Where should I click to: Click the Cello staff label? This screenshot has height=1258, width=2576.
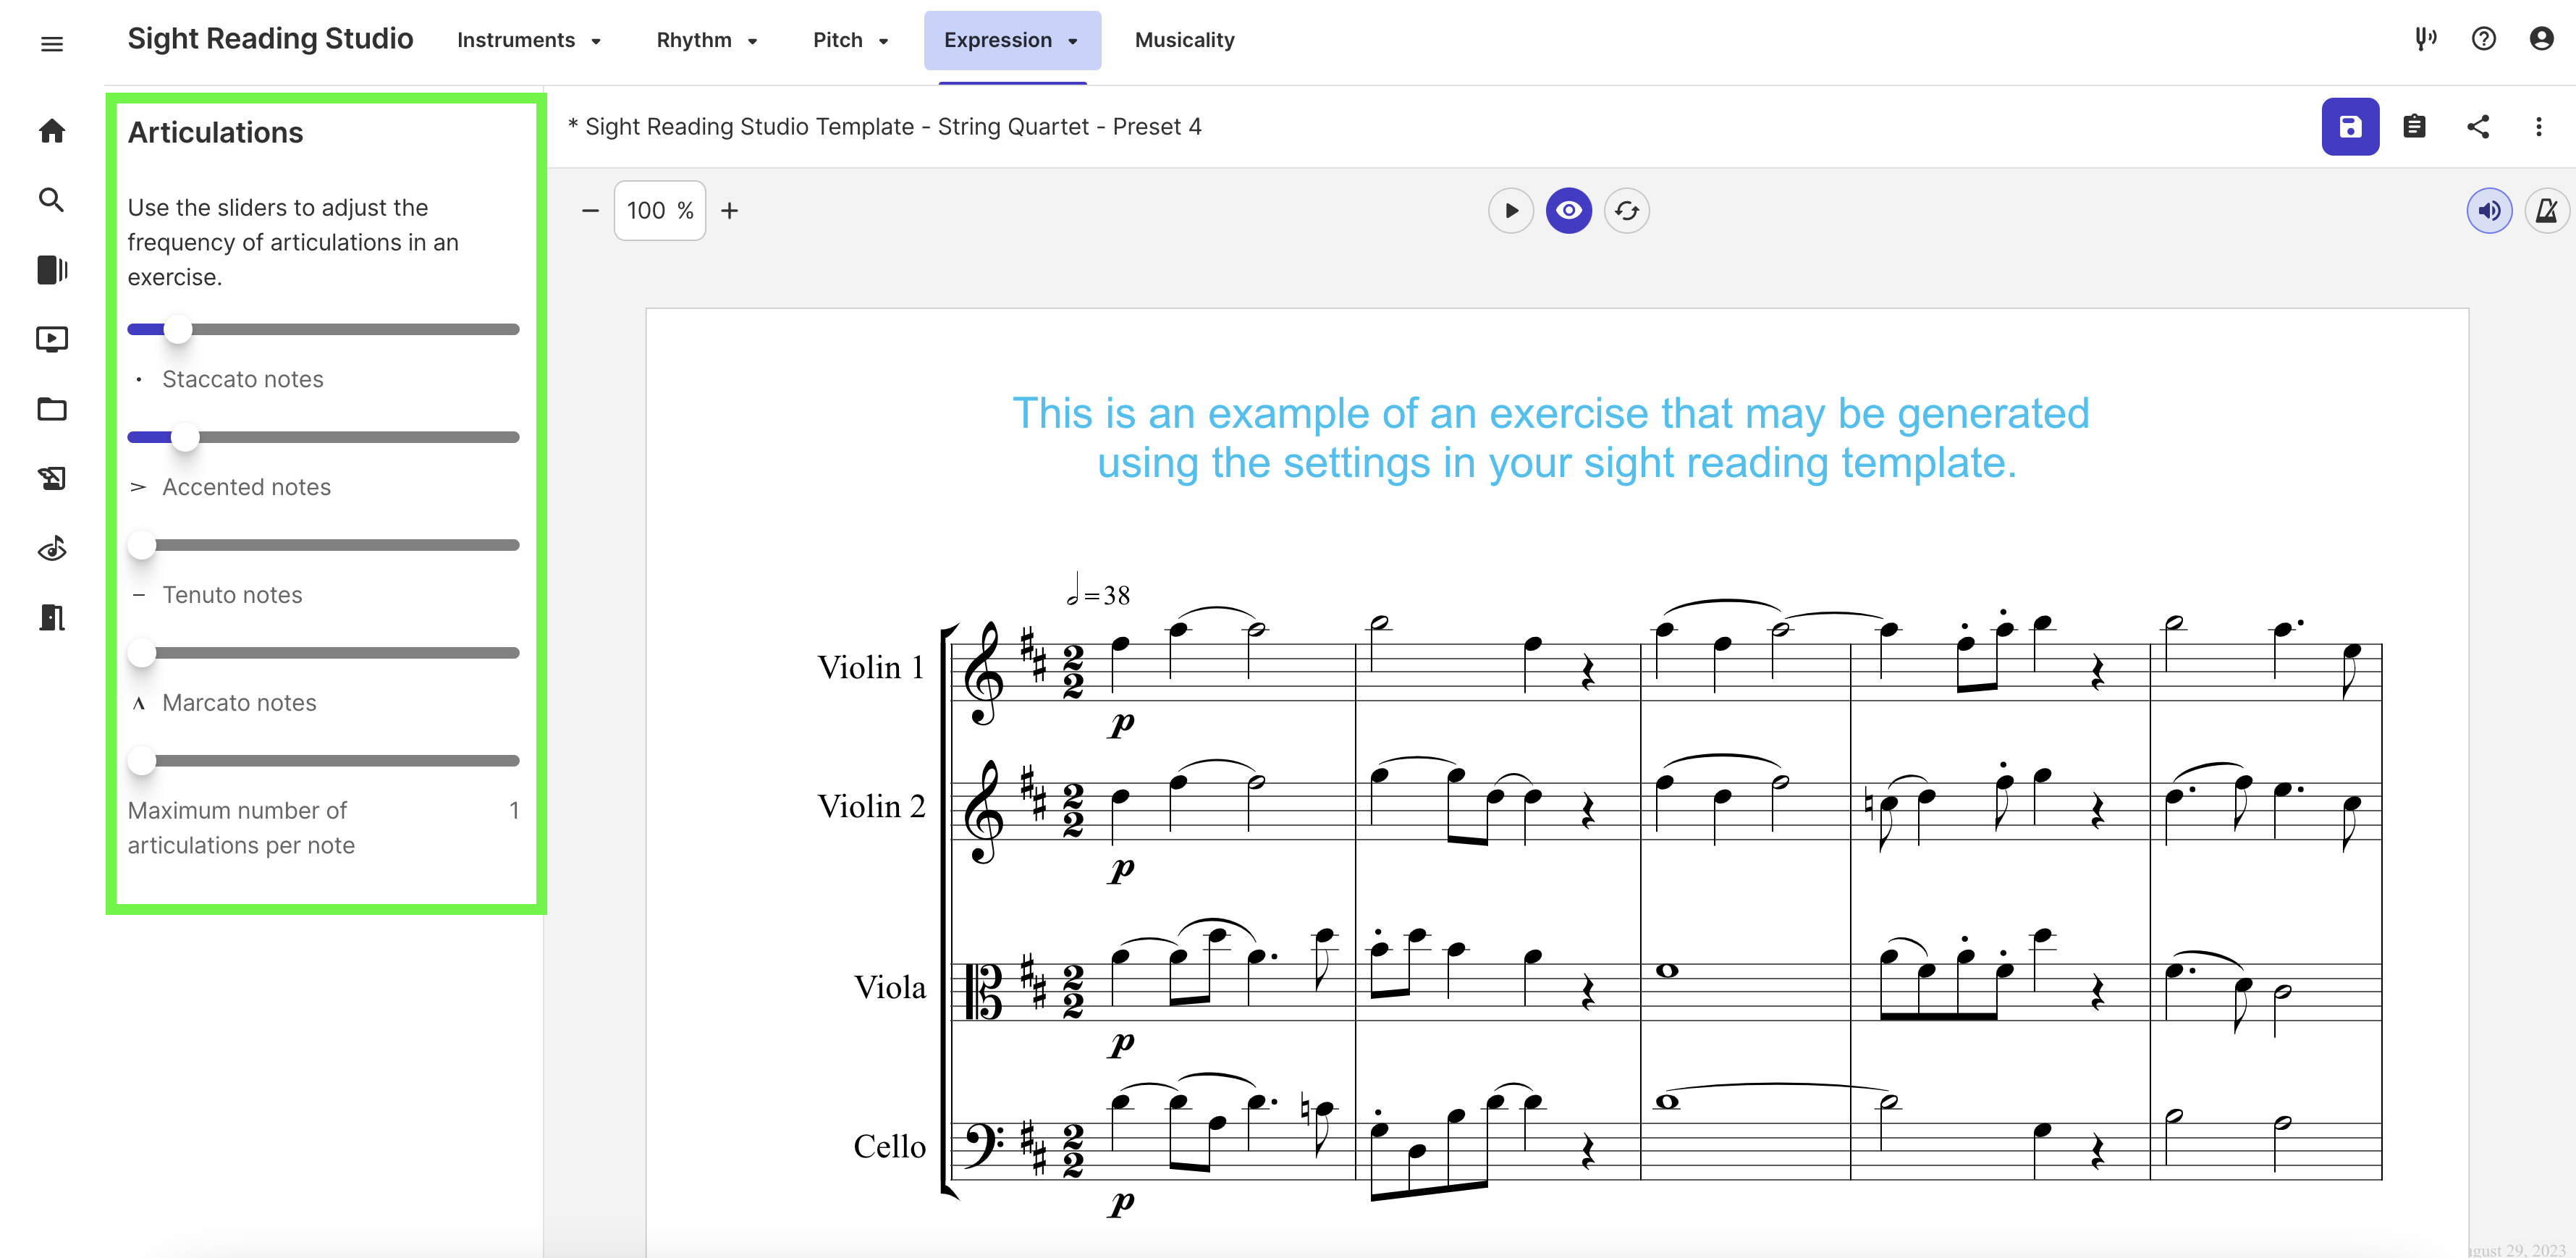tap(890, 1147)
